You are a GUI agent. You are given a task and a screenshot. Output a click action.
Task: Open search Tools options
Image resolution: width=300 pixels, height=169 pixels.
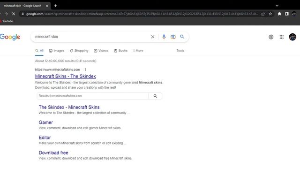coord(180,51)
